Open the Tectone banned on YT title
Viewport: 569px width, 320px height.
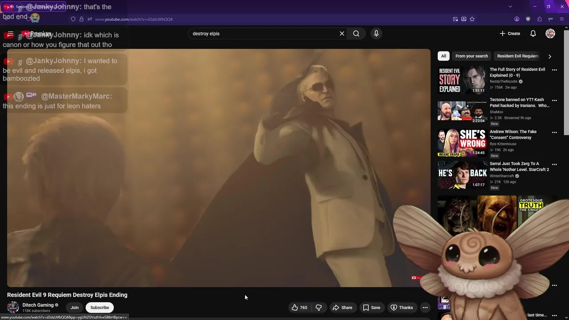519,103
